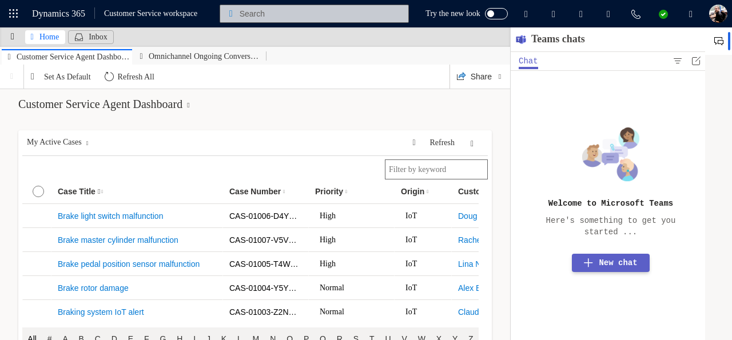Click the Share button in the toolbar

(474, 77)
